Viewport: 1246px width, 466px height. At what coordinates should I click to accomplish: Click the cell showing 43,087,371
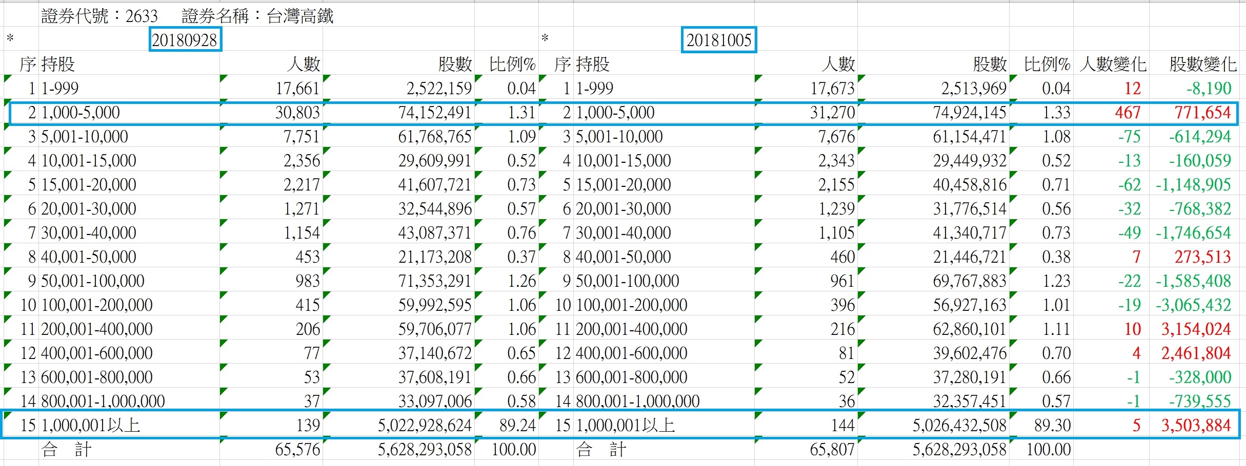435,232
